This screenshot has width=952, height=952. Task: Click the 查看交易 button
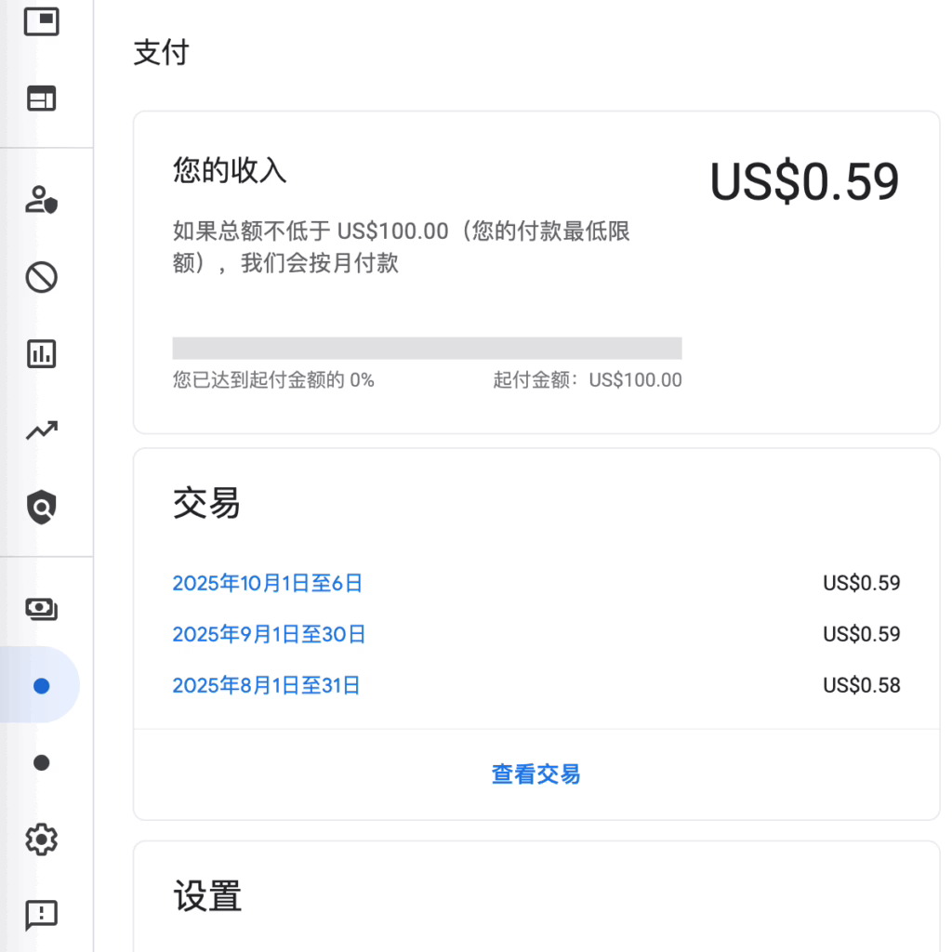click(x=535, y=773)
